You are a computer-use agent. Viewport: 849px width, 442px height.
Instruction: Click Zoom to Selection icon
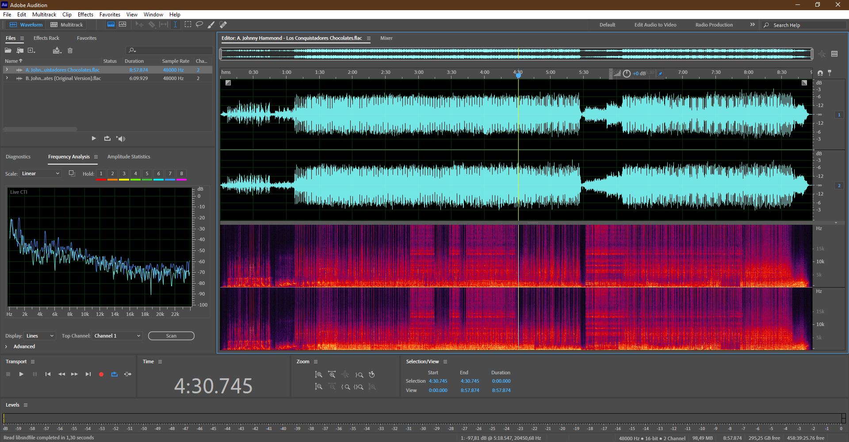pyautogui.click(x=359, y=387)
